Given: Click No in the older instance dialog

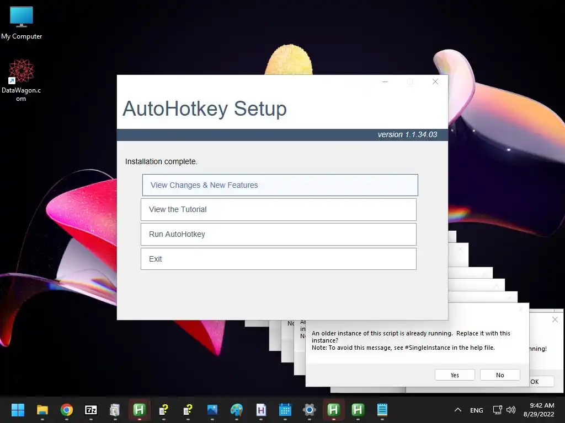Looking at the screenshot, I should (500, 375).
